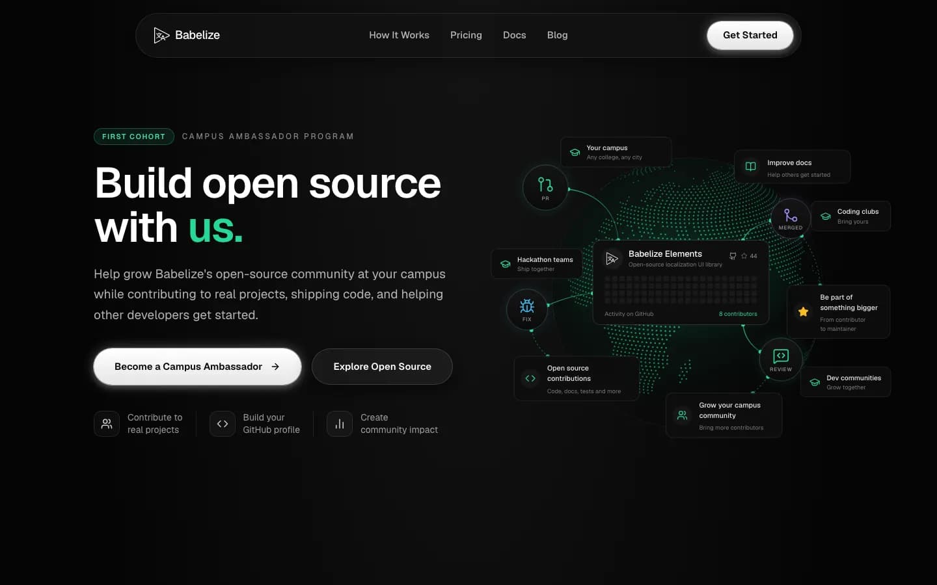Open the How It Works page
This screenshot has width=937, height=585.
(399, 35)
